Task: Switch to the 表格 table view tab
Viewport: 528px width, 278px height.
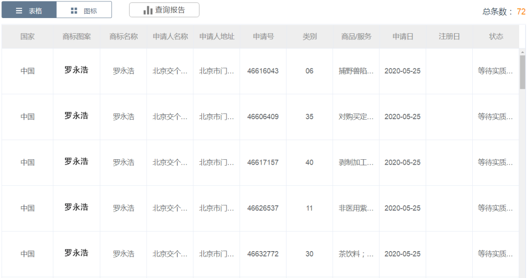Action: (29, 10)
